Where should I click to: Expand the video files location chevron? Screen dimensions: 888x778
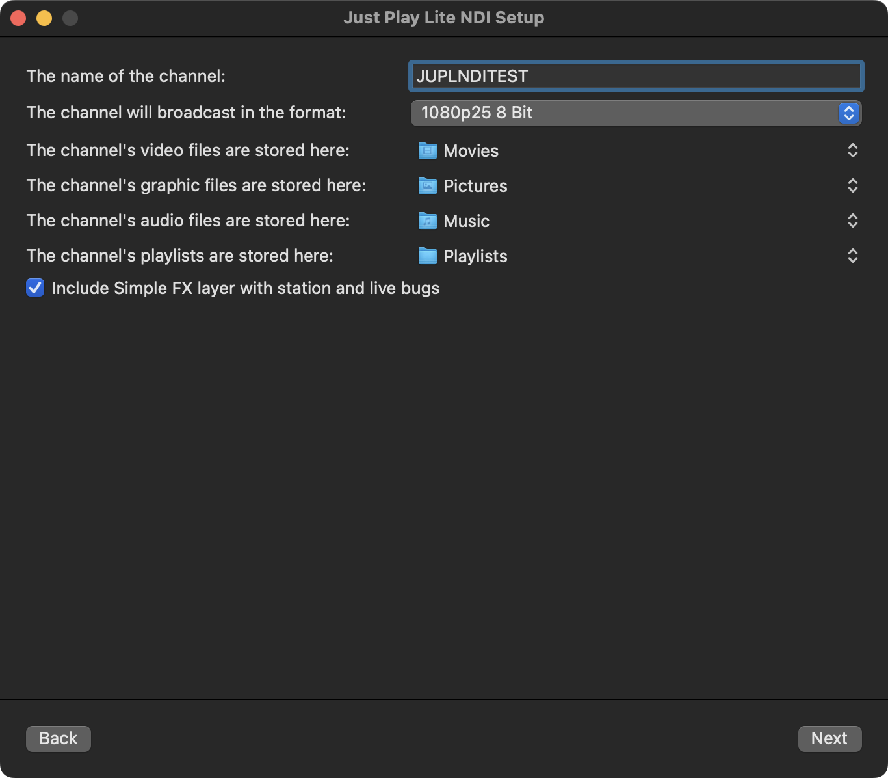(852, 150)
